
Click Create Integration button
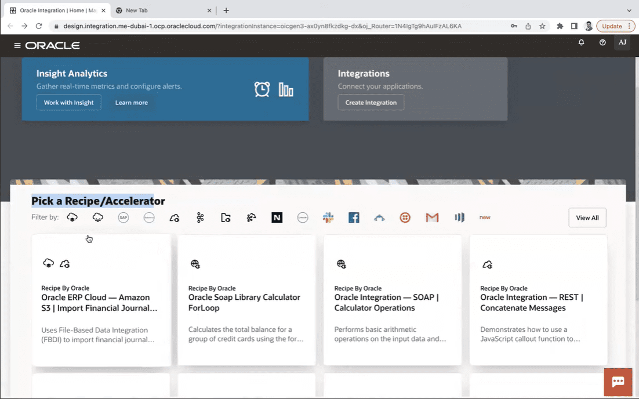click(371, 103)
